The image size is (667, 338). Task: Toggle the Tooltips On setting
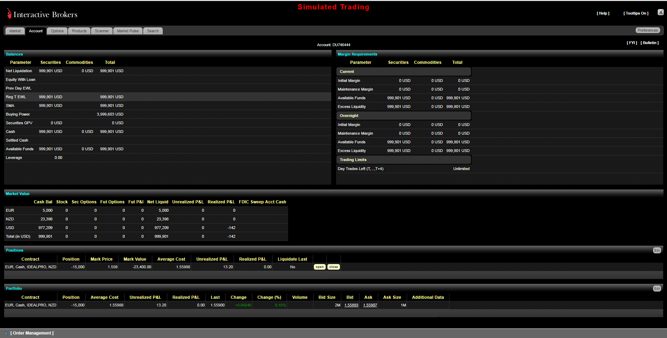coord(636,13)
